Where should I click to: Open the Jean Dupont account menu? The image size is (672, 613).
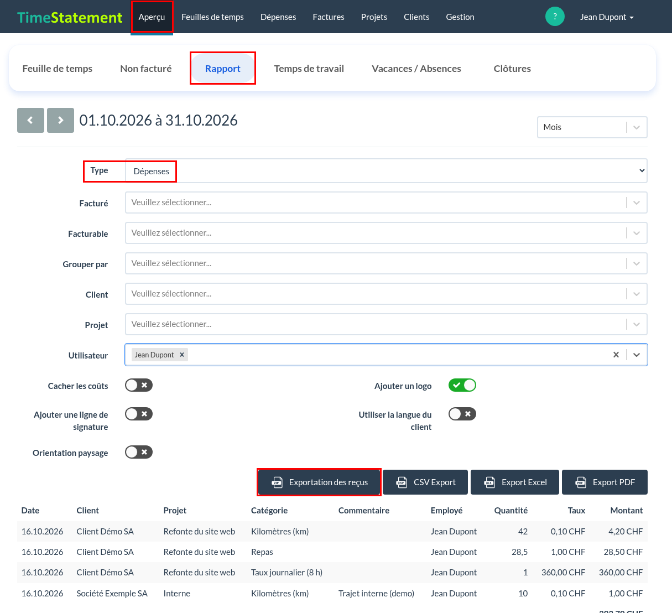click(x=607, y=17)
